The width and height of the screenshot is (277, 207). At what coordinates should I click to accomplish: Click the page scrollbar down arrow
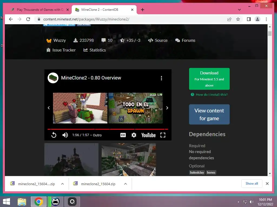pyautogui.click(x=270, y=174)
